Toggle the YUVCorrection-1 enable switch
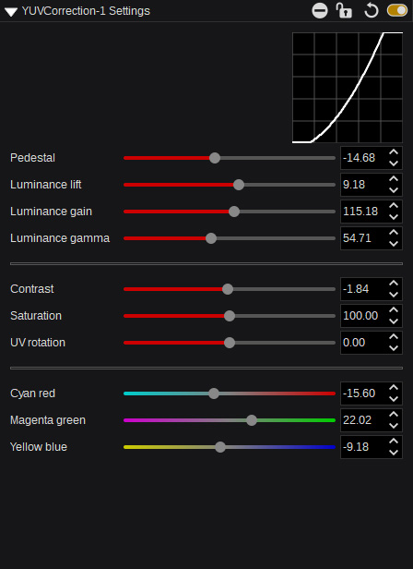 coord(397,10)
